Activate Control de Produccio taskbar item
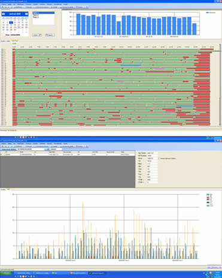222x278 pixels. pyautogui.click(x=98, y=273)
